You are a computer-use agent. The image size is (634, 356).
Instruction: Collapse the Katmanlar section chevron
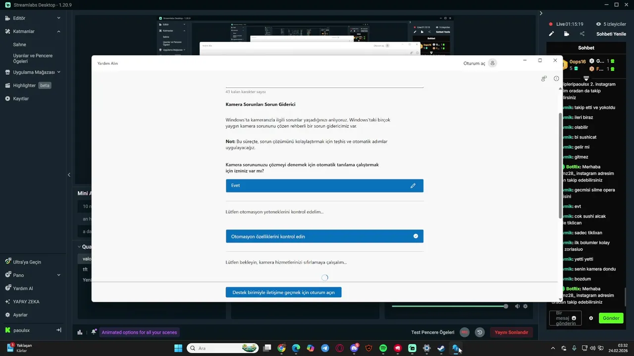58,31
